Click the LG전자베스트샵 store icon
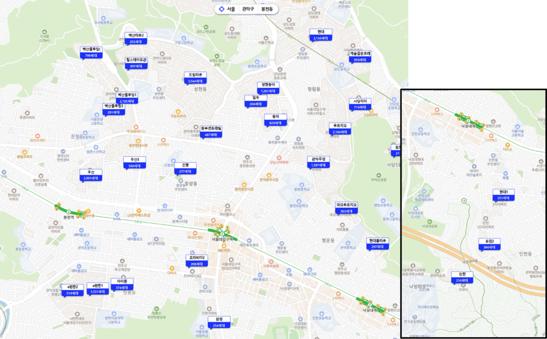 pos(139,210)
